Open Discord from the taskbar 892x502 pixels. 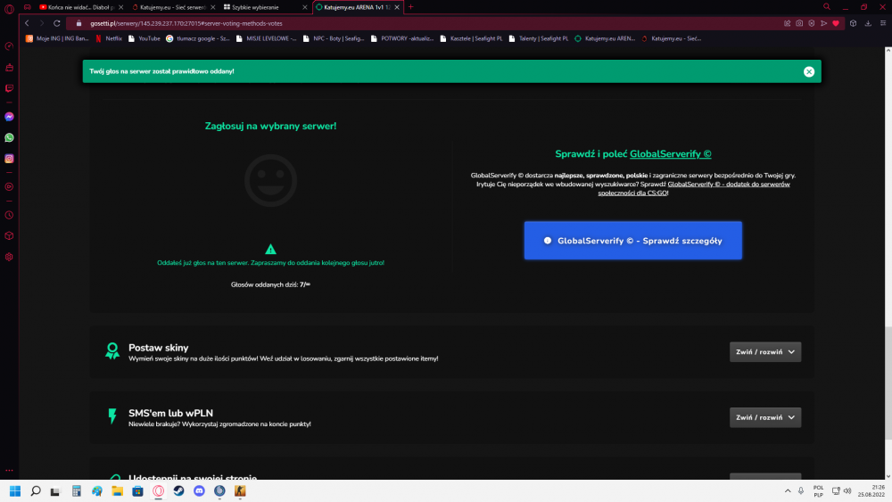(x=199, y=491)
